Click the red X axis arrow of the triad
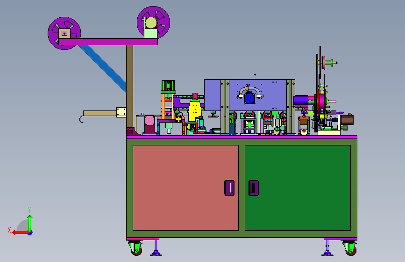Screen dimensions: 405x262 click(20, 233)
